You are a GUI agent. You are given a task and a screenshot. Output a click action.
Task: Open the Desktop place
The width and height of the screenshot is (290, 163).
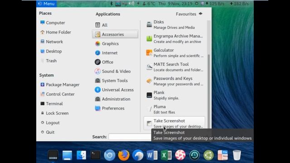51,51
